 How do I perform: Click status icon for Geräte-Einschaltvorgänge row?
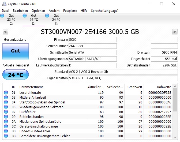click(x=6, y=126)
